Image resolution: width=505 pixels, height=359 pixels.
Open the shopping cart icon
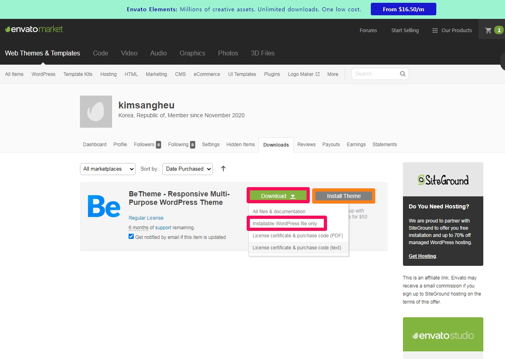(488, 30)
